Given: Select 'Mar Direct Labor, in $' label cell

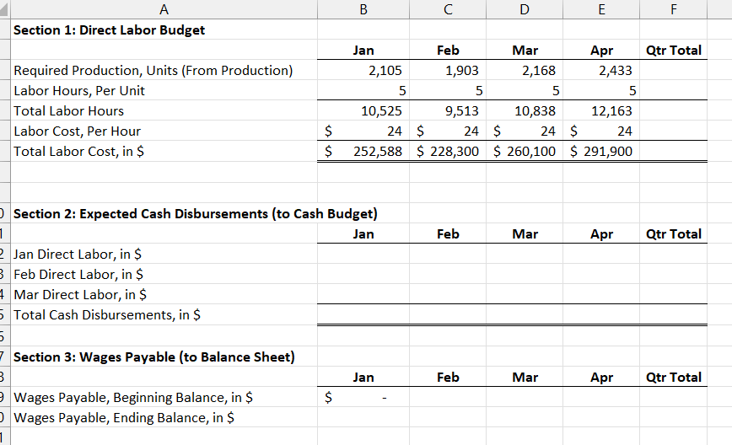Looking at the screenshot, I should coord(164,294).
